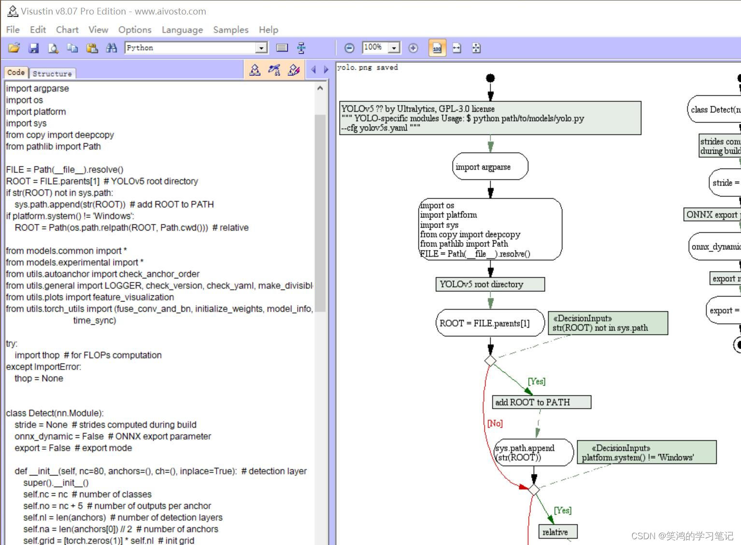
Task: Toggle actual size with the 100 icon
Action: (x=437, y=48)
